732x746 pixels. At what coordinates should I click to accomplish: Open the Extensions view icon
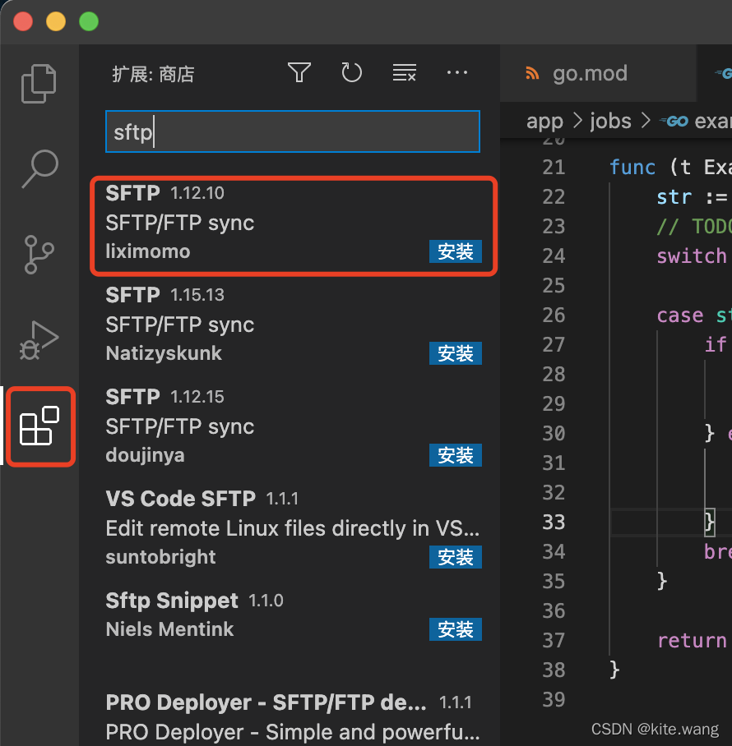[x=39, y=426]
